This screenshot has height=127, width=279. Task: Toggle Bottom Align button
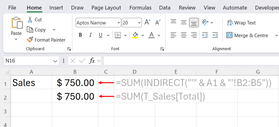194,23
